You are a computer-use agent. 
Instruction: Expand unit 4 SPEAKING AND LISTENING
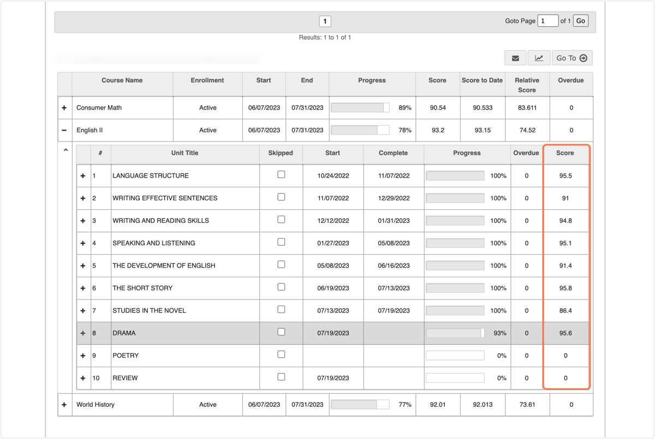pos(83,243)
